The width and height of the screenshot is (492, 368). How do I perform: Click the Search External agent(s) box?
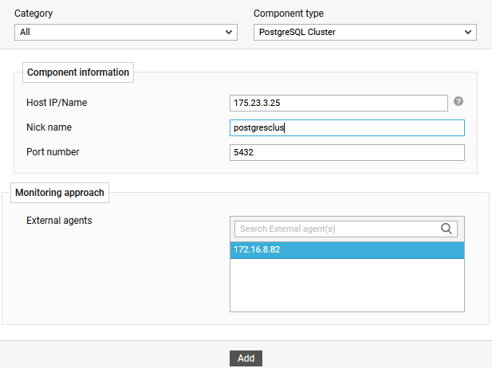click(337, 229)
